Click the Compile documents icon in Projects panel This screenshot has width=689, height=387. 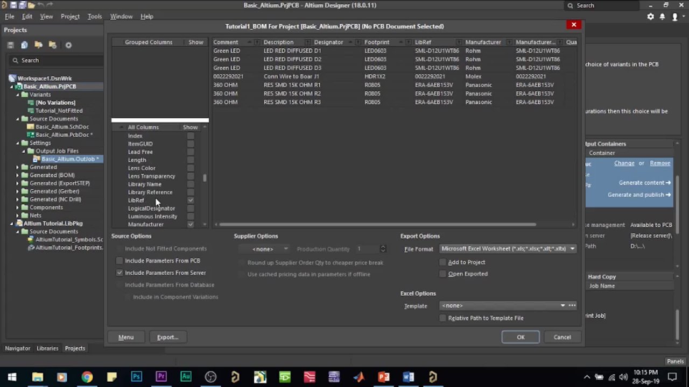coord(24,45)
